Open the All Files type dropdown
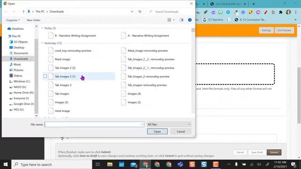The image size is (301, 169). [x=169, y=124]
